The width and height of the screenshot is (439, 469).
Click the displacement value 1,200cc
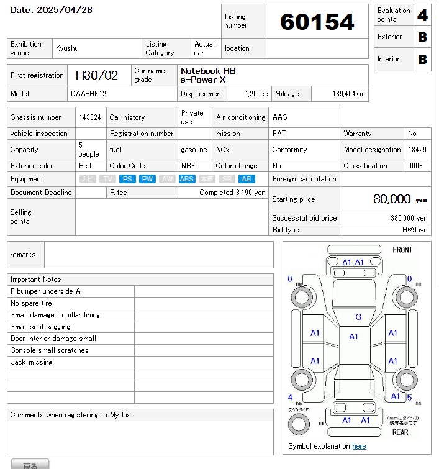(x=256, y=94)
